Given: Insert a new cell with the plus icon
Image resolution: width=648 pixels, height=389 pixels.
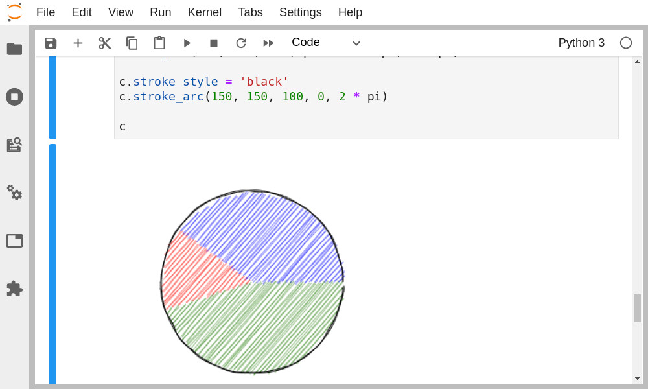Looking at the screenshot, I should [x=78, y=43].
